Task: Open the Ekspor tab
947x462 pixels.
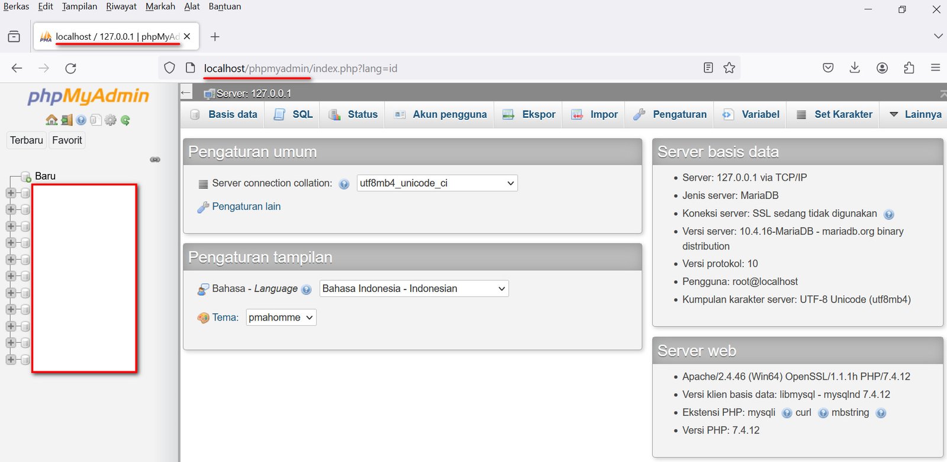Action: (529, 114)
